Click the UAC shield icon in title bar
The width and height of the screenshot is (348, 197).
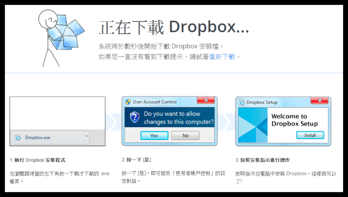(128, 102)
